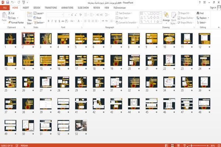Open the Section dropdown menu
The image size is (221, 147).
[39, 22]
